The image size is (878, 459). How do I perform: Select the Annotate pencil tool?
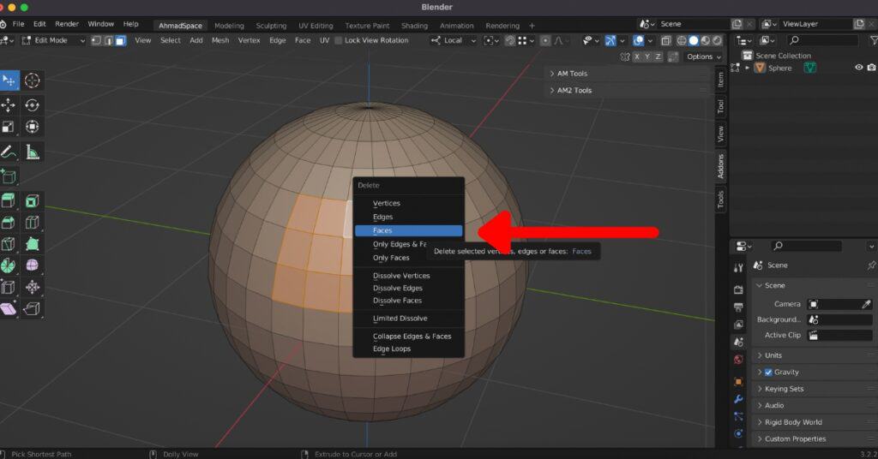point(9,152)
